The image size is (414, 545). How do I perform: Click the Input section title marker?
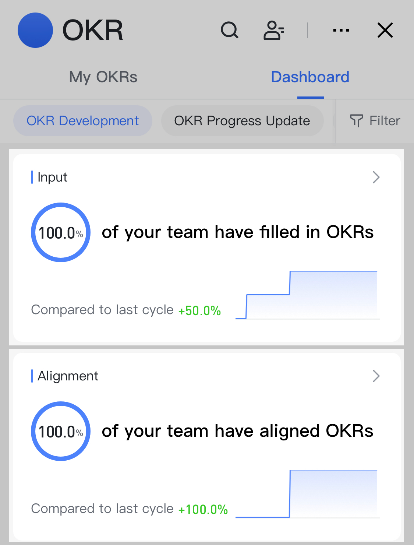pyautogui.click(x=33, y=177)
